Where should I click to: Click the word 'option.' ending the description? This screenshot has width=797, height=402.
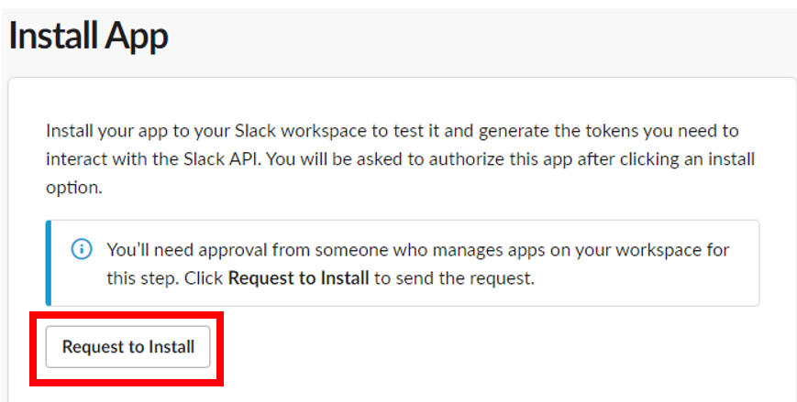pos(74,189)
